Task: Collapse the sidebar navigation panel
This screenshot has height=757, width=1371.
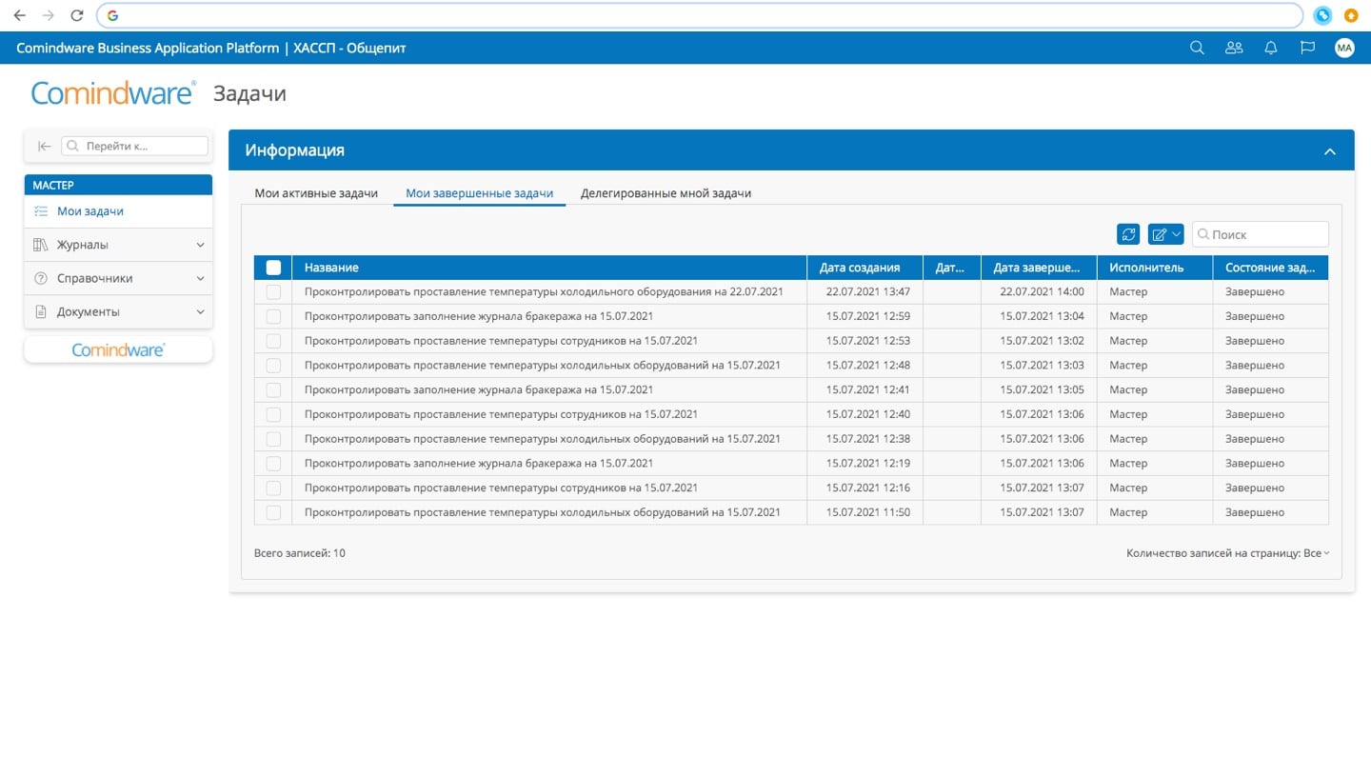Action: [x=44, y=146]
